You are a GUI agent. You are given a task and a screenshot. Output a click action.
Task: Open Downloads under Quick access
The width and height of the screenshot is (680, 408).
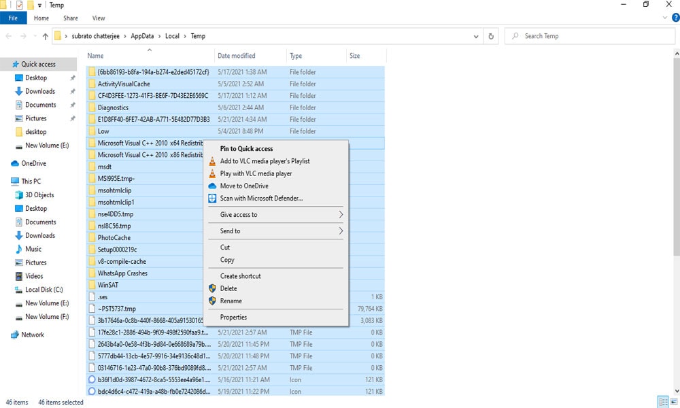(40, 91)
